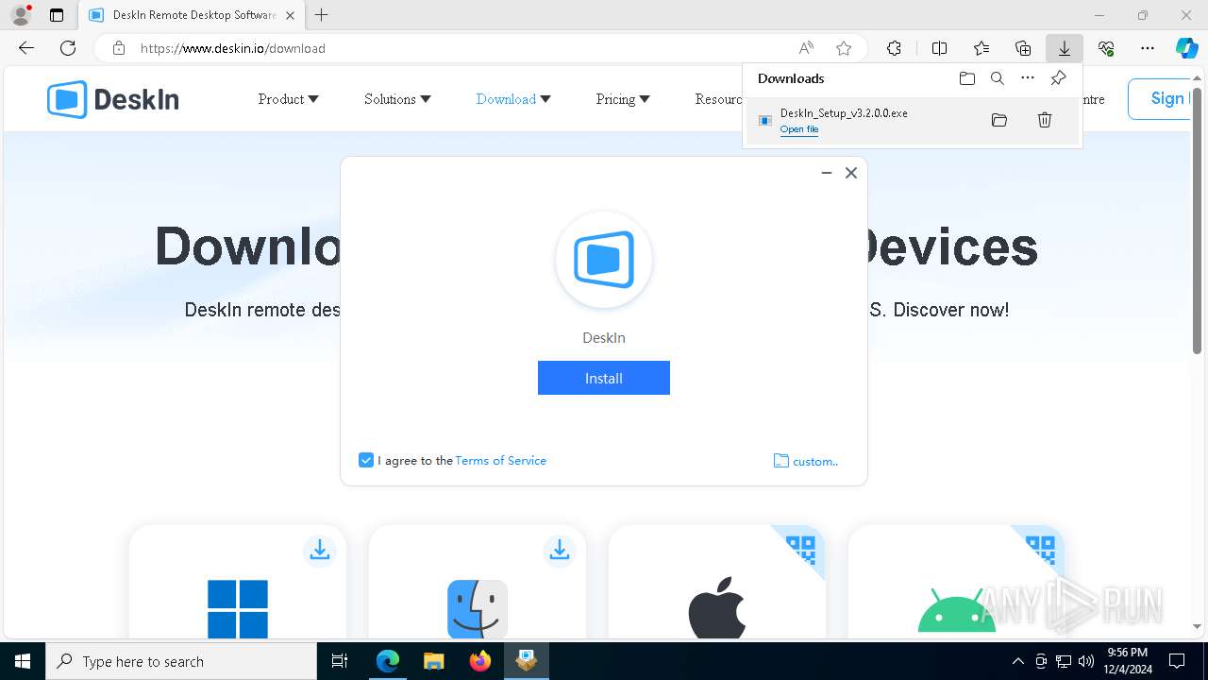Image resolution: width=1208 pixels, height=680 pixels.
Task: Search downloads with magnifier icon
Action: coord(997,78)
